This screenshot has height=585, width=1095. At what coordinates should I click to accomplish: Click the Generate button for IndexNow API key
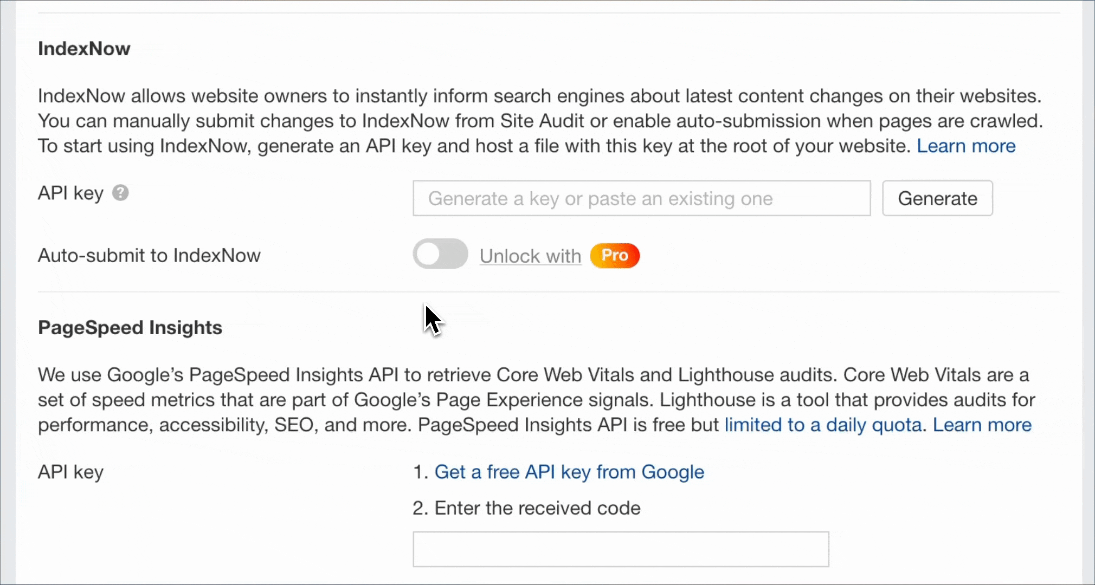point(937,198)
